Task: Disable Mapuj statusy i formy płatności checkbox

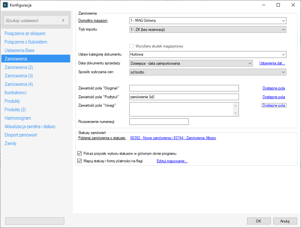Action: click(x=80, y=161)
